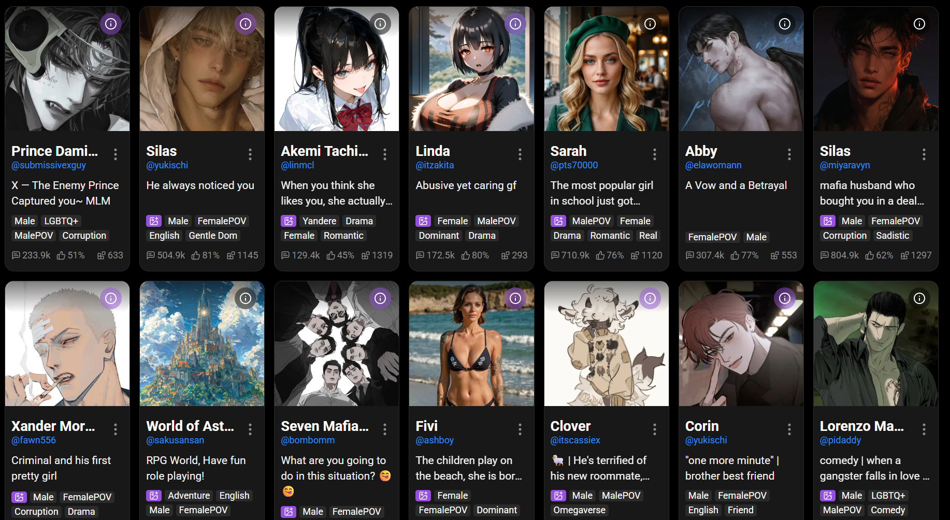The height and width of the screenshot is (520, 950).
Task: Click the purple image tag icon on Linda card
Action: (x=423, y=221)
